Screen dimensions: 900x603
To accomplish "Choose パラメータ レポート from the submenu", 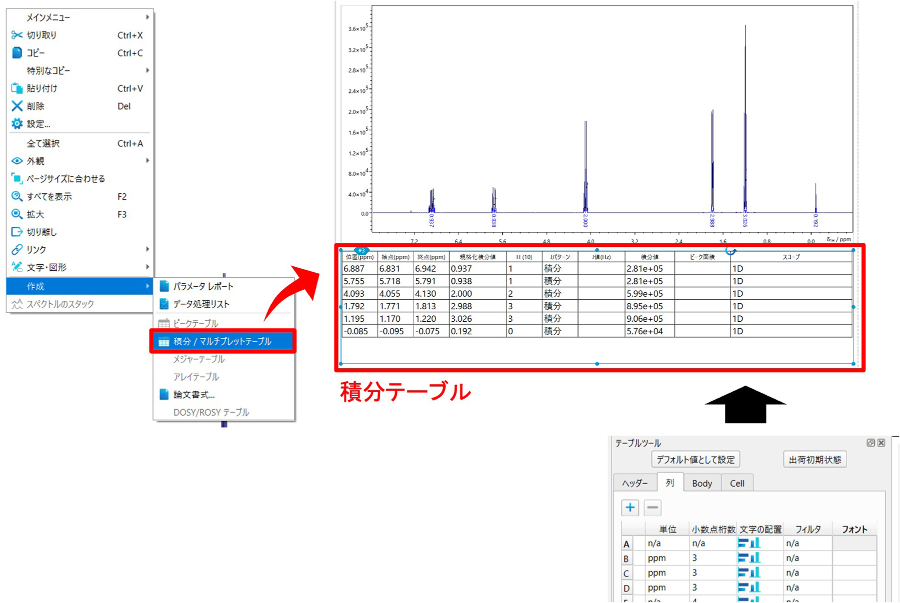I will (x=203, y=286).
